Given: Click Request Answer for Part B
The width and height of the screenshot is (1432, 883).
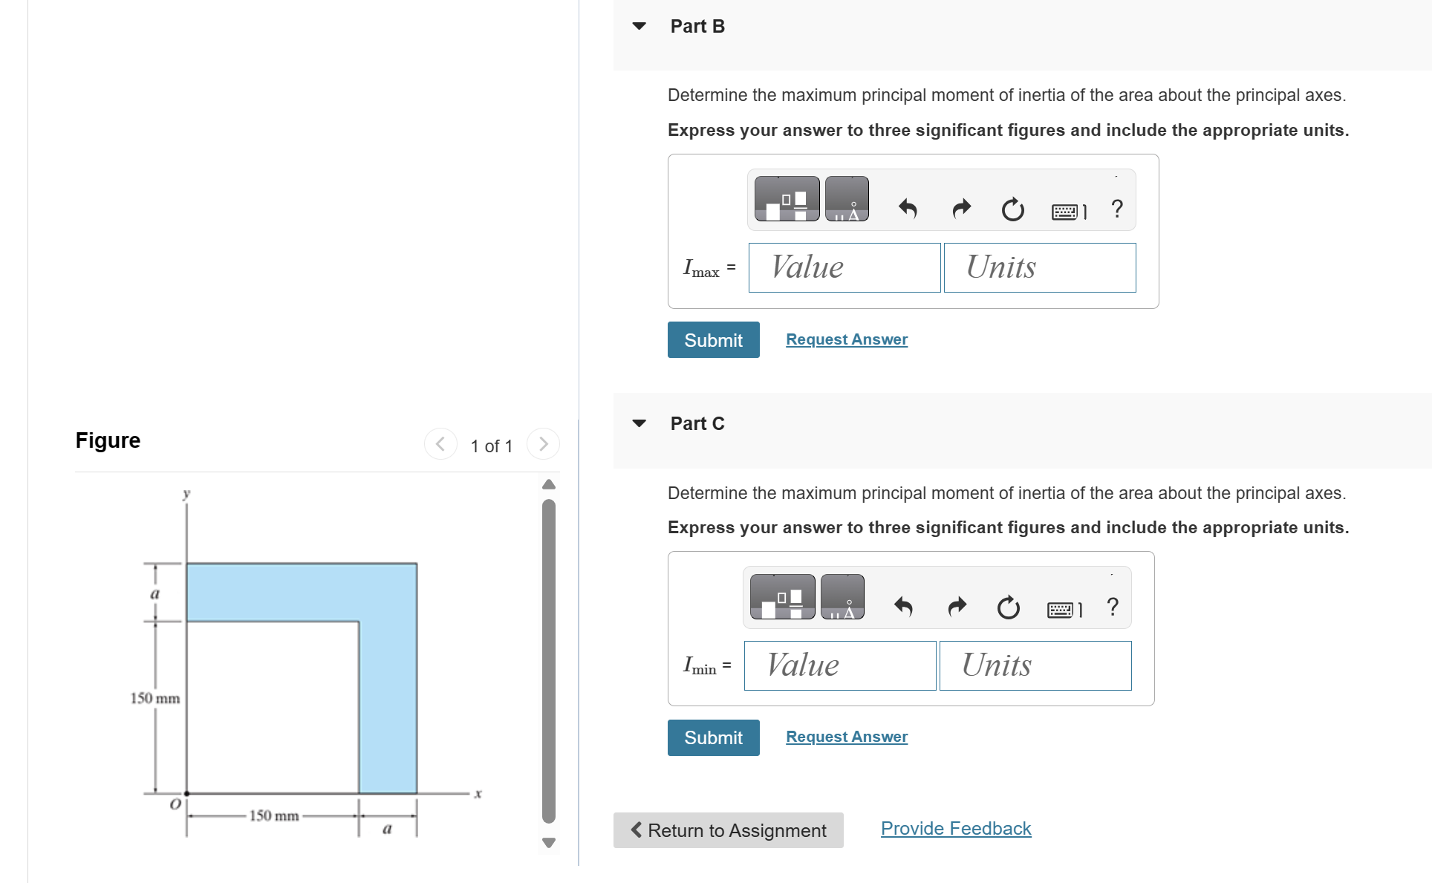Looking at the screenshot, I should coord(846,339).
